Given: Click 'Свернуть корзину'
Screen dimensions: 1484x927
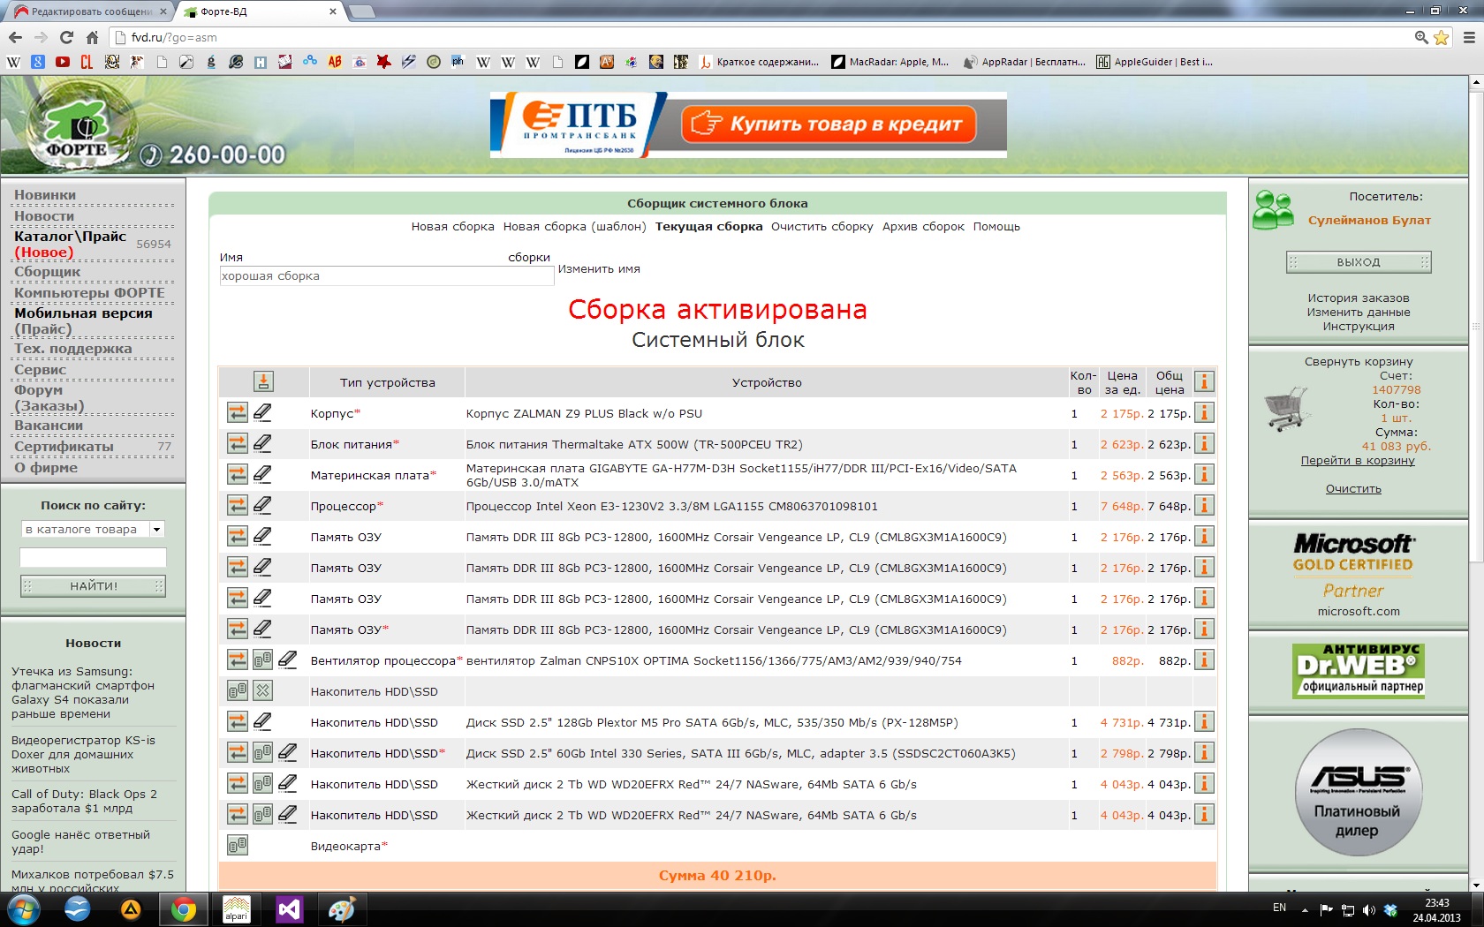Looking at the screenshot, I should coord(1359,362).
